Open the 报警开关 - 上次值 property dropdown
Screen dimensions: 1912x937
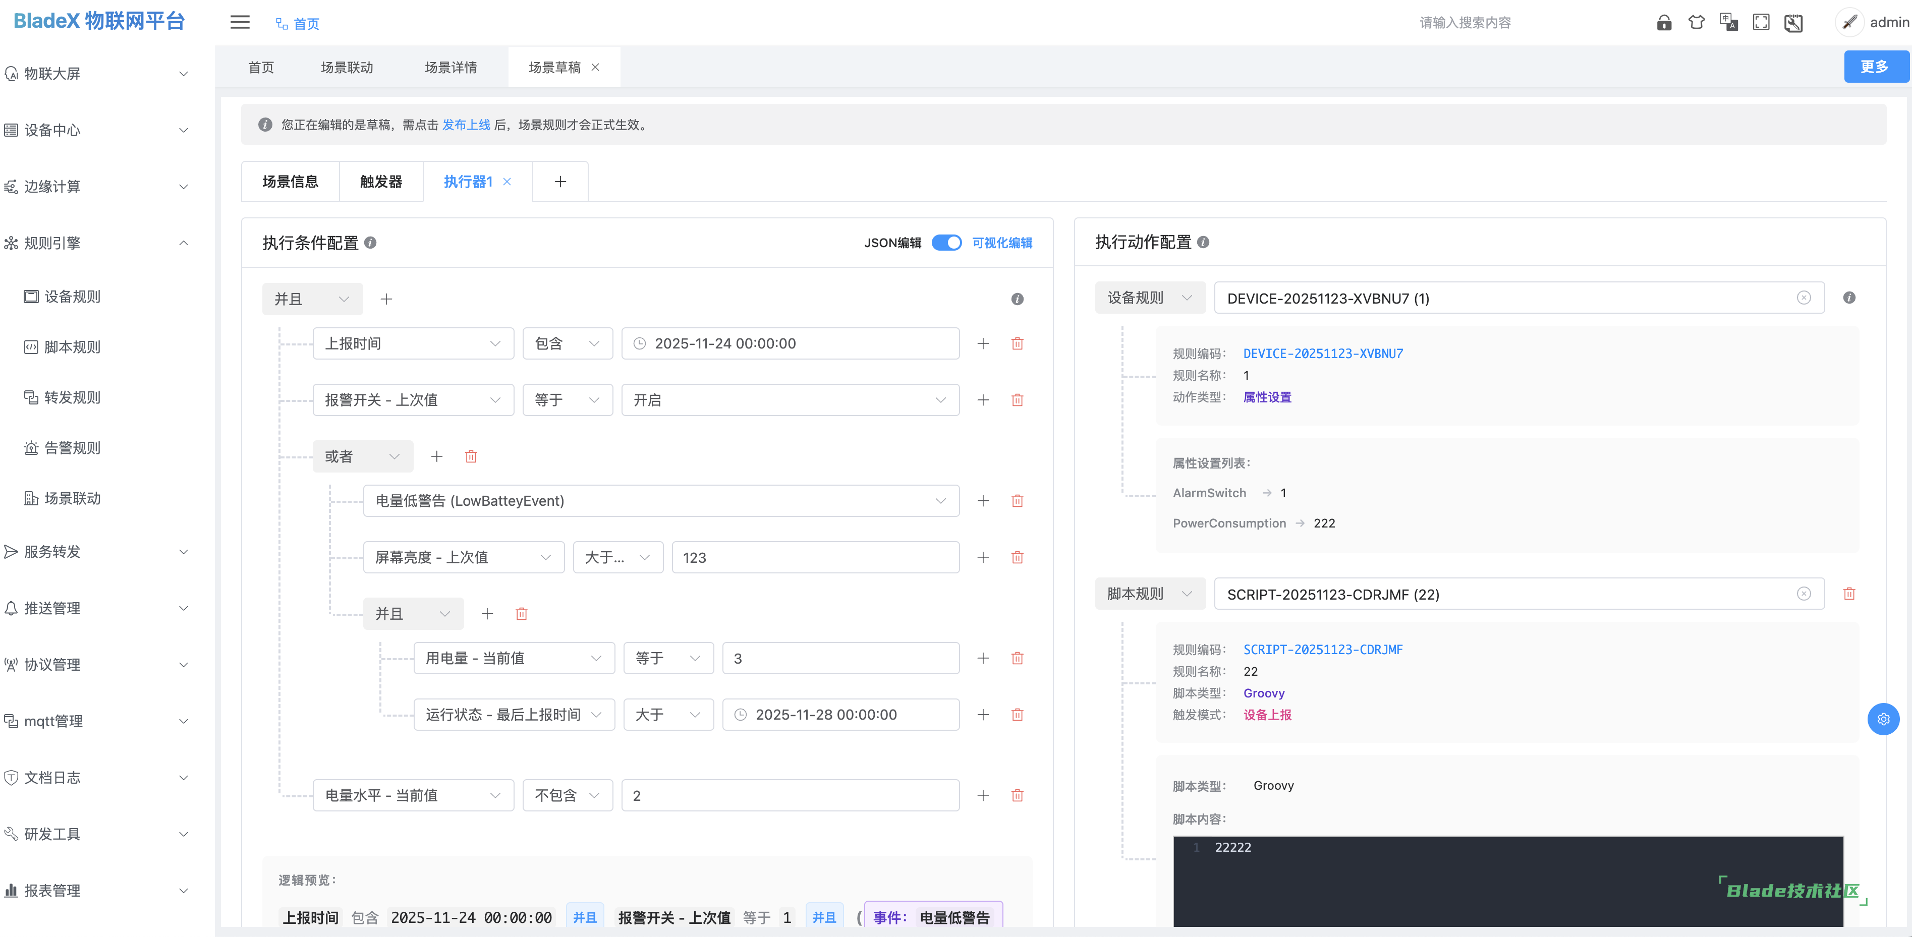[413, 400]
